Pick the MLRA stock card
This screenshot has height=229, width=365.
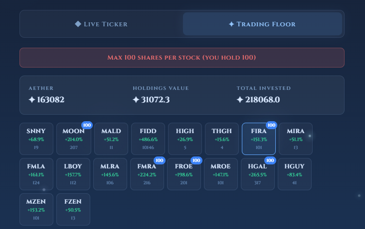(x=110, y=174)
